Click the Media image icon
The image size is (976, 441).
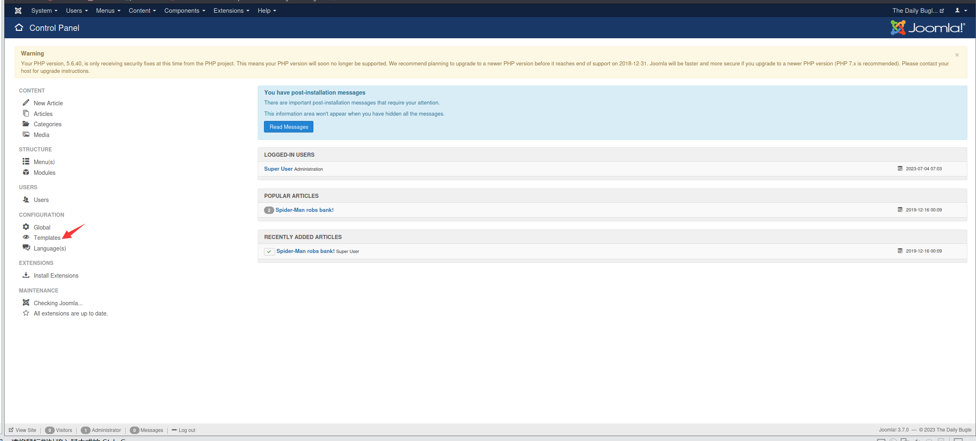(26, 135)
